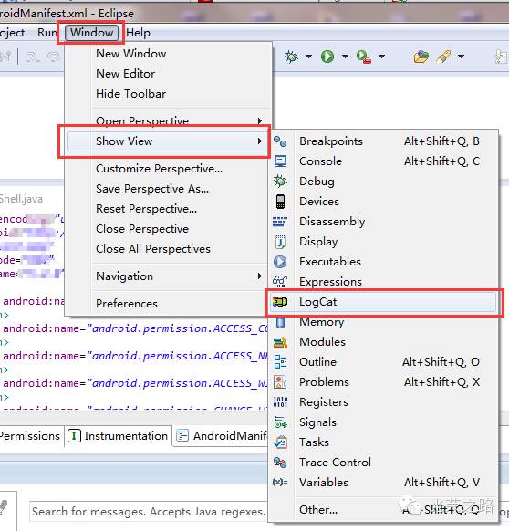Focus the LogCat message search field

(x=149, y=512)
